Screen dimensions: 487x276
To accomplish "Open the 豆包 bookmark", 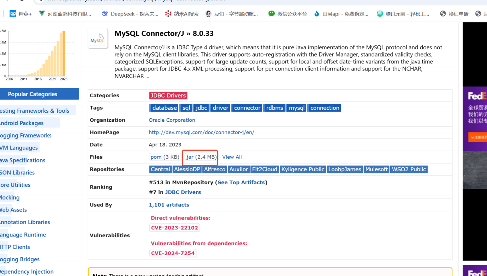I will pos(232,14).
